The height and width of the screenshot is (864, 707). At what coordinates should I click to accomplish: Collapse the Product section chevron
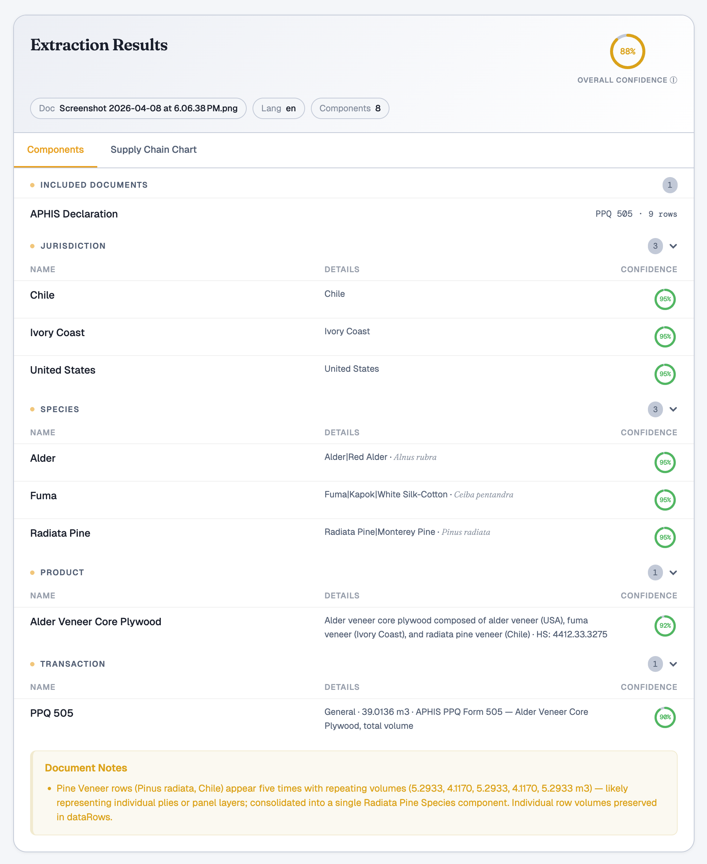pos(673,573)
